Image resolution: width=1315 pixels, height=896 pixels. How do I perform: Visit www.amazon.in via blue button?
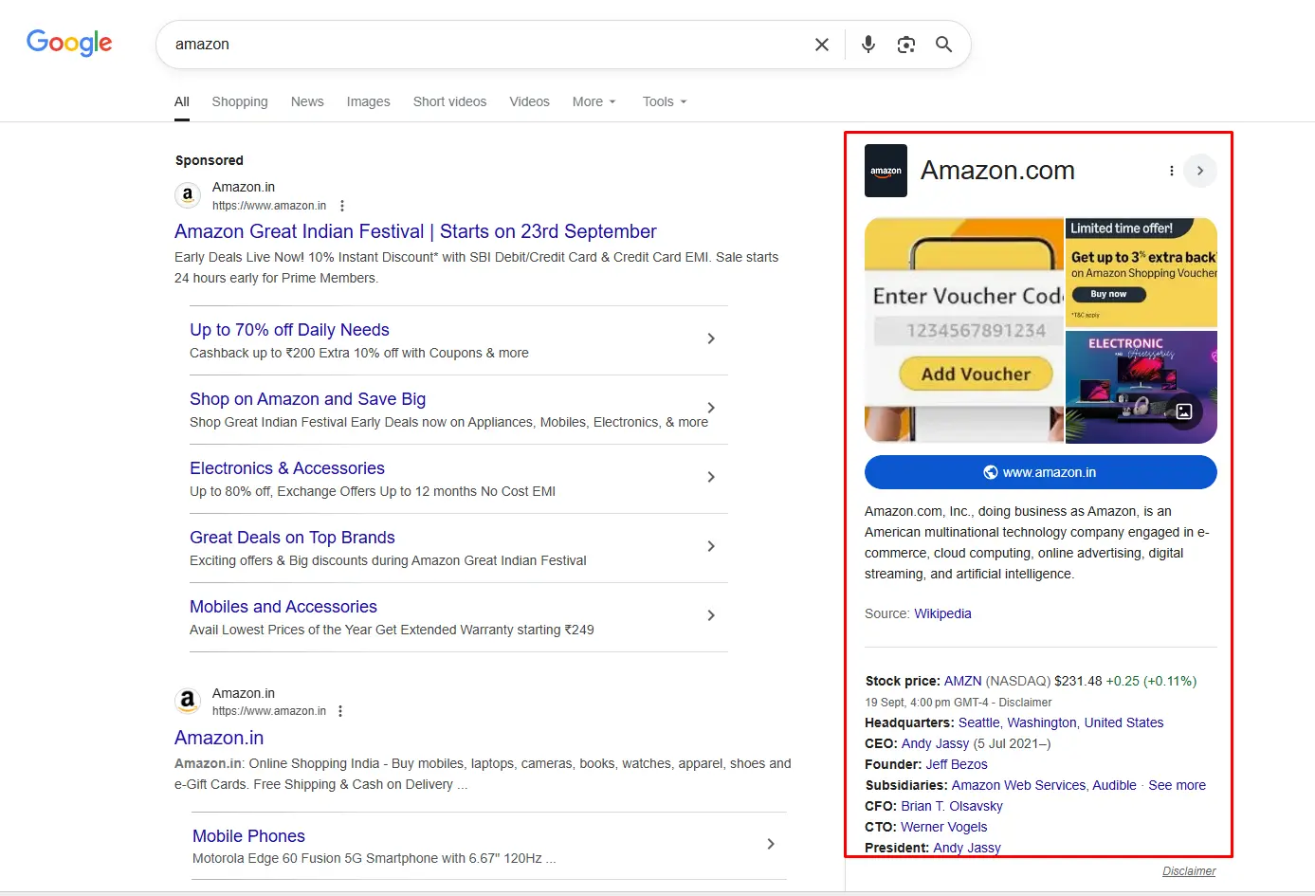[1041, 472]
